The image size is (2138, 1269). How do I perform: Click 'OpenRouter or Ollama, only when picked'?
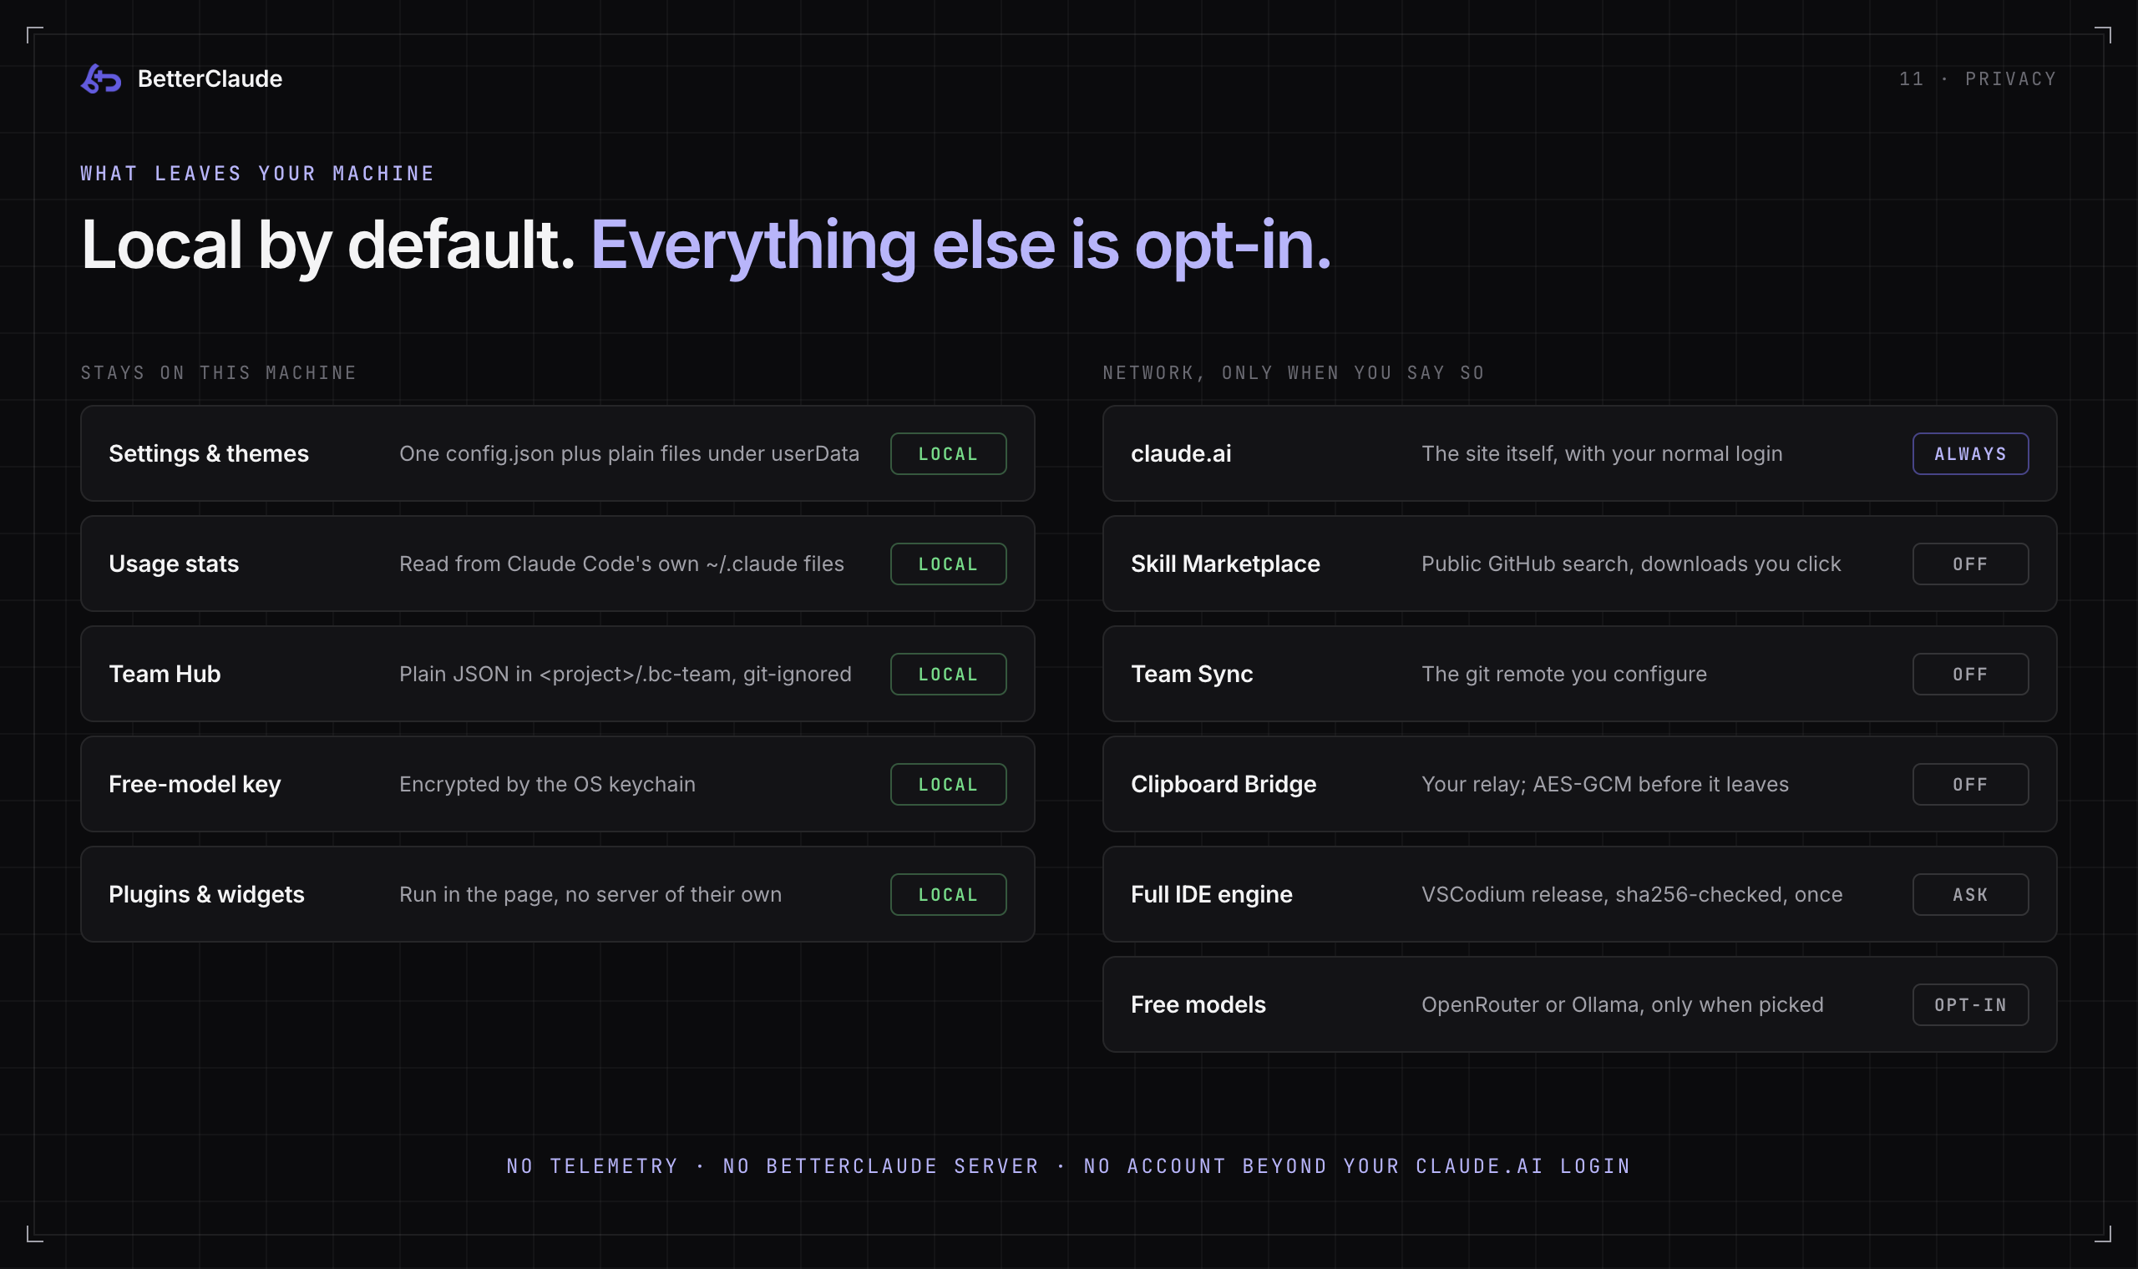(1623, 1005)
